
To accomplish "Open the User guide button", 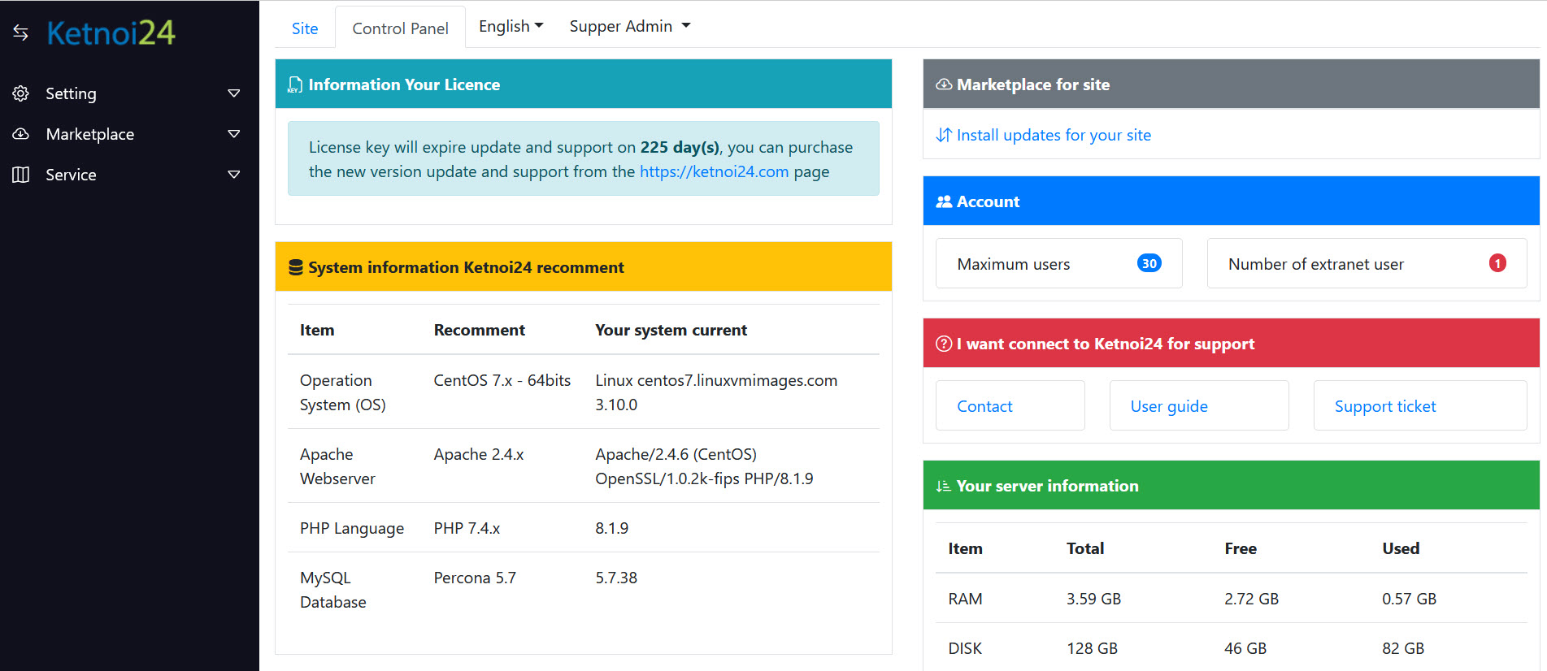I will point(1199,405).
